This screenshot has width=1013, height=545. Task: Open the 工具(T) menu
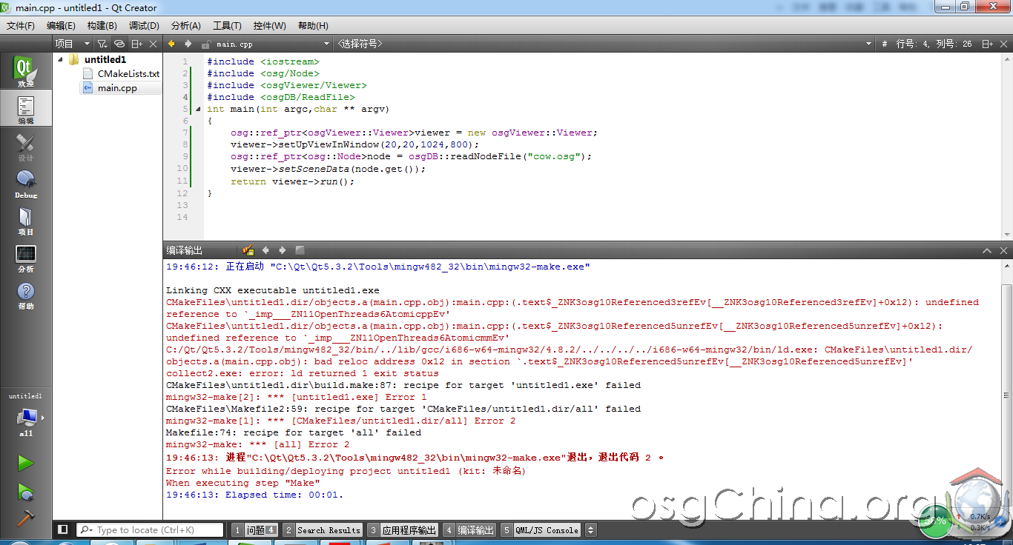click(228, 25)
